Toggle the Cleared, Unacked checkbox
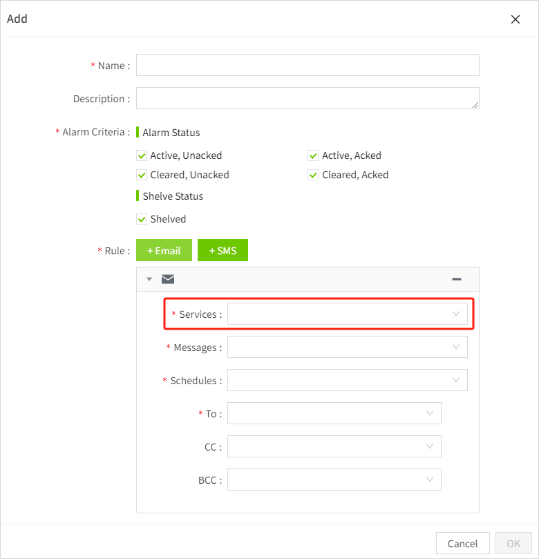The width and height of the screenshot is (539, 559). pyautogui.click(x=142, y=175)
